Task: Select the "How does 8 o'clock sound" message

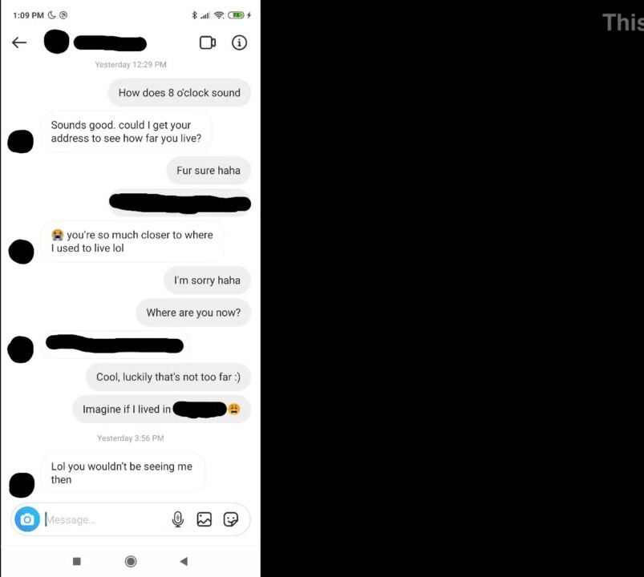Action: click(180, 93)
